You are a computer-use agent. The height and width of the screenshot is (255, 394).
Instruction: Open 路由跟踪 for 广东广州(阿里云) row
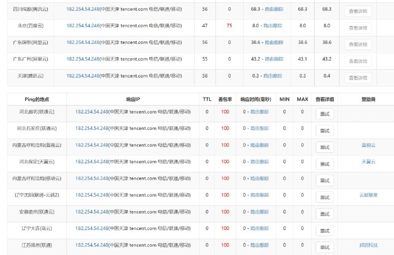click(273, 59)
